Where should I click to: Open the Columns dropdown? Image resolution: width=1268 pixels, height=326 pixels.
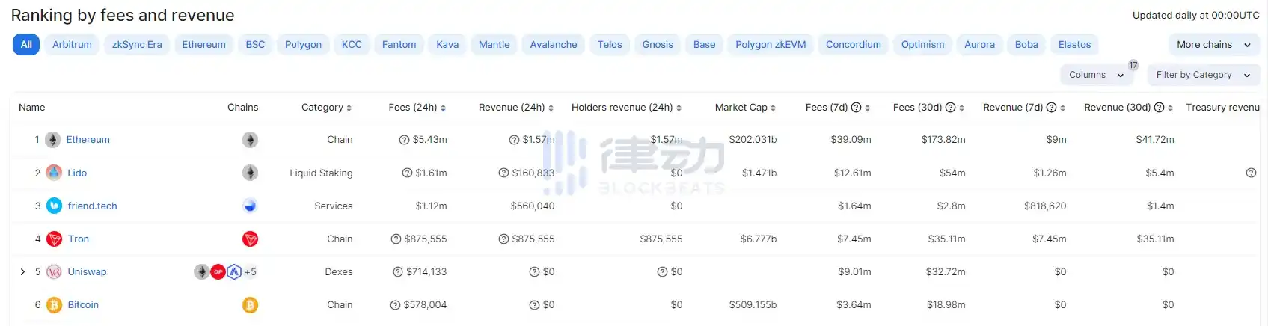[1096, 75]
